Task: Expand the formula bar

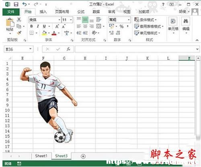Action: pos(197,49)
